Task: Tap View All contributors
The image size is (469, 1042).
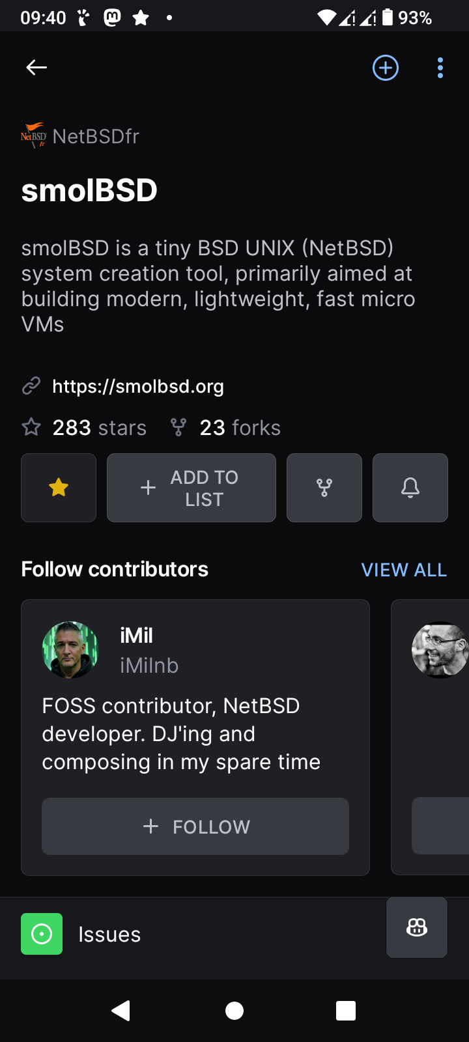Action: click(x=404, y=570)
